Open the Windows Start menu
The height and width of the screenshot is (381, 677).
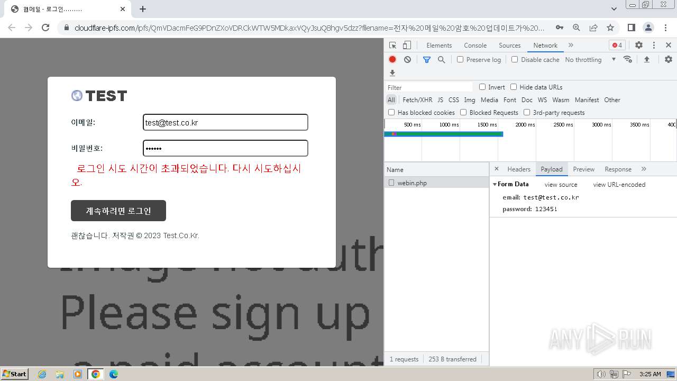click(14, 374)
